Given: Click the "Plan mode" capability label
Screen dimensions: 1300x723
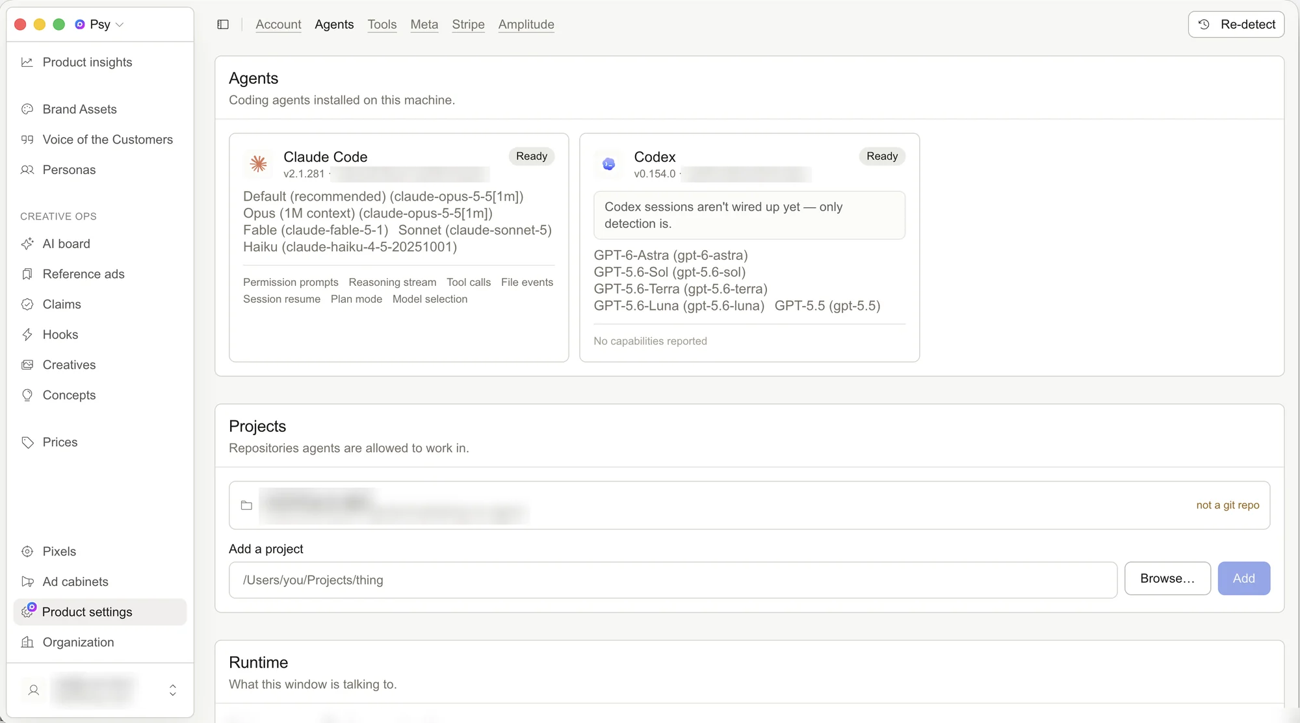Looking at the screenshot, I should tap(356, 299).
